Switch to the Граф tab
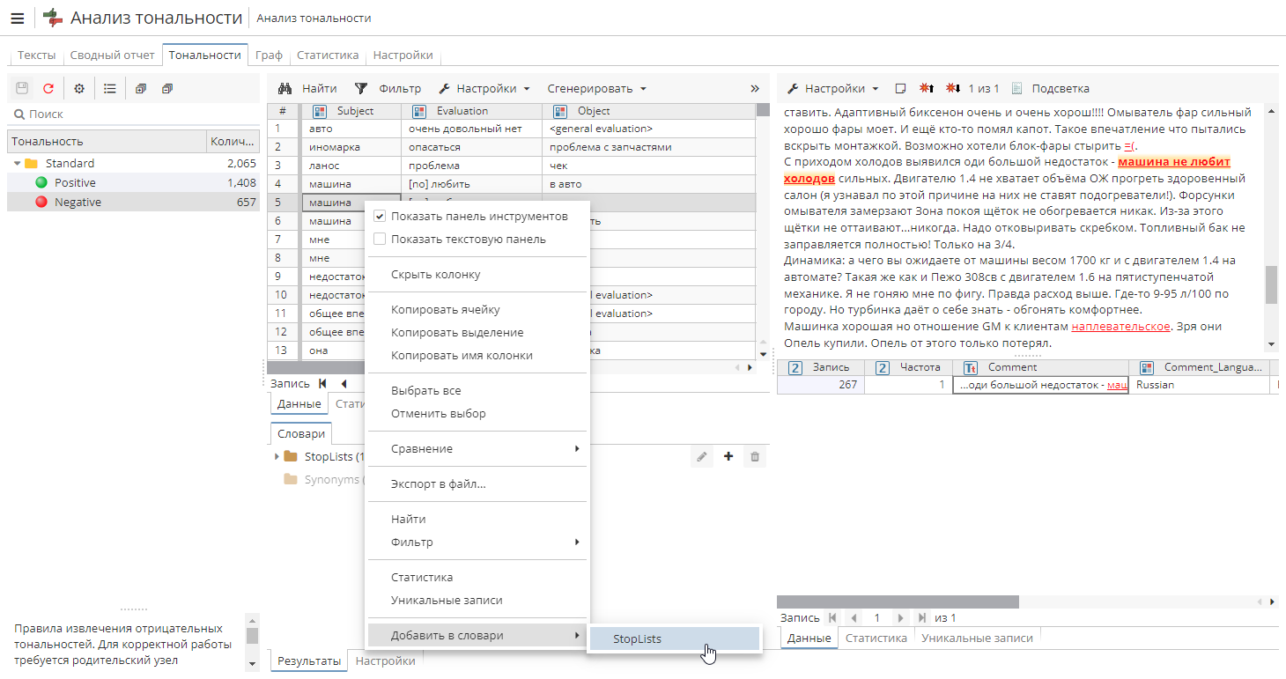Image resolution: width=1286 pixels, height=679 pixels. tap(269, 55)
